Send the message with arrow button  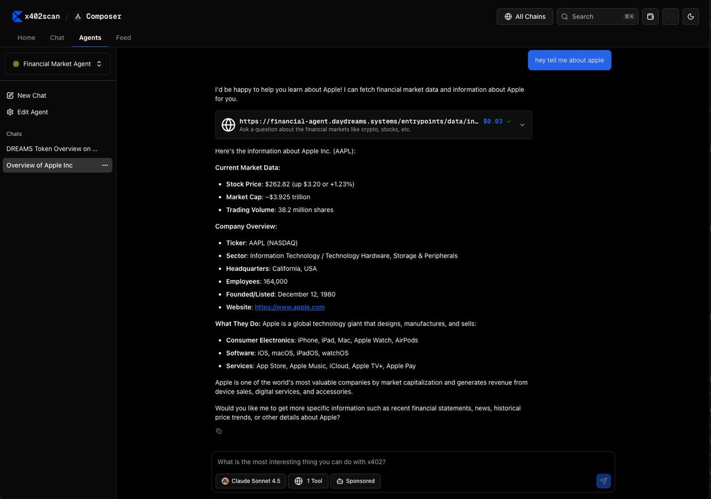604,481
